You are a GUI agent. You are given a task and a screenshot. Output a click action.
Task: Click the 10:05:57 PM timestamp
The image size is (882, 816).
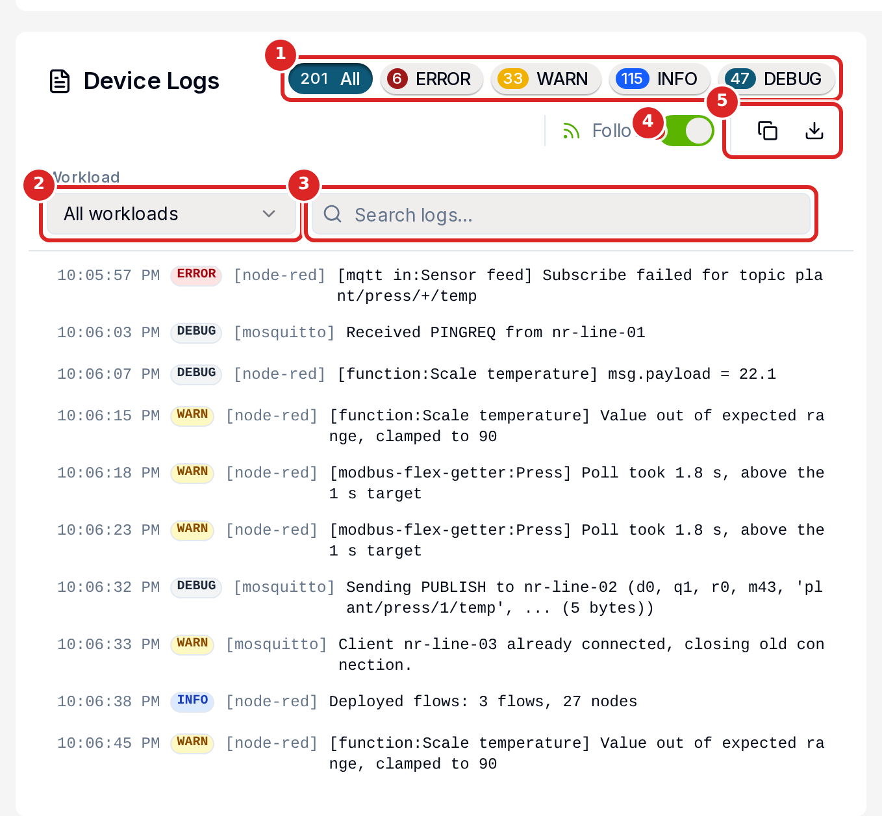[x=108, y=275]
